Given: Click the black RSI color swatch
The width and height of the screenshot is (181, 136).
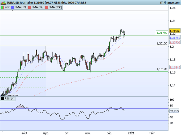Looking at the screenshot, I should click(3, 99).
